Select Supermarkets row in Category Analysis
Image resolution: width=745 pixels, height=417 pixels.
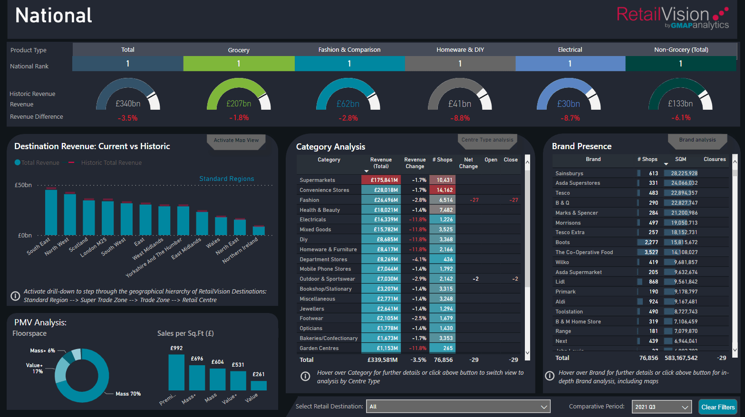click(x=409, y=180)
